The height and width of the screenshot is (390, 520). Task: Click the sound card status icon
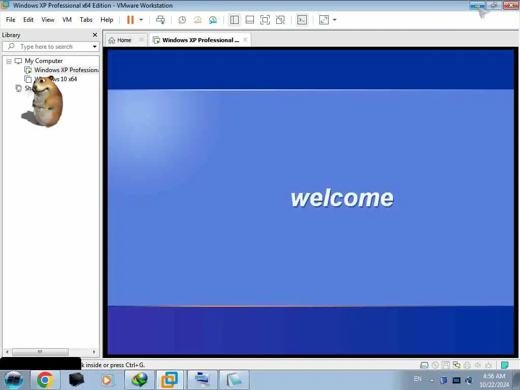[478, 366]
